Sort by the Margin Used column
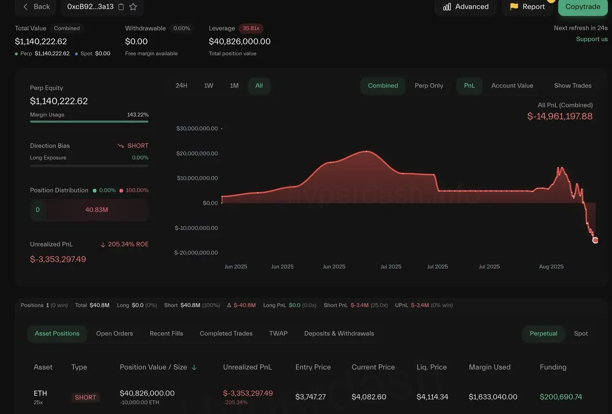The width and height of the screenshot is (612, 414). tap(489, 367)
